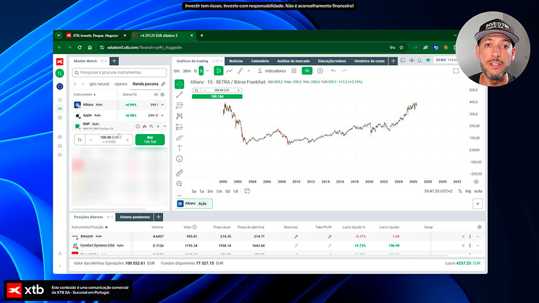Toggle the chart fullscreen square
Viewport: 539px width, 303px height.
point(456,71)
